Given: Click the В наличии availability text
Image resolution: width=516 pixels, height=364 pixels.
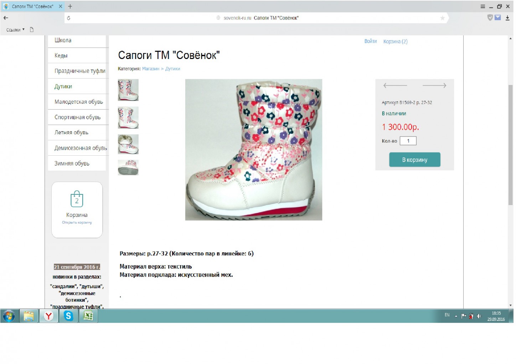Looking at the screenshot, I should [394, 113].
